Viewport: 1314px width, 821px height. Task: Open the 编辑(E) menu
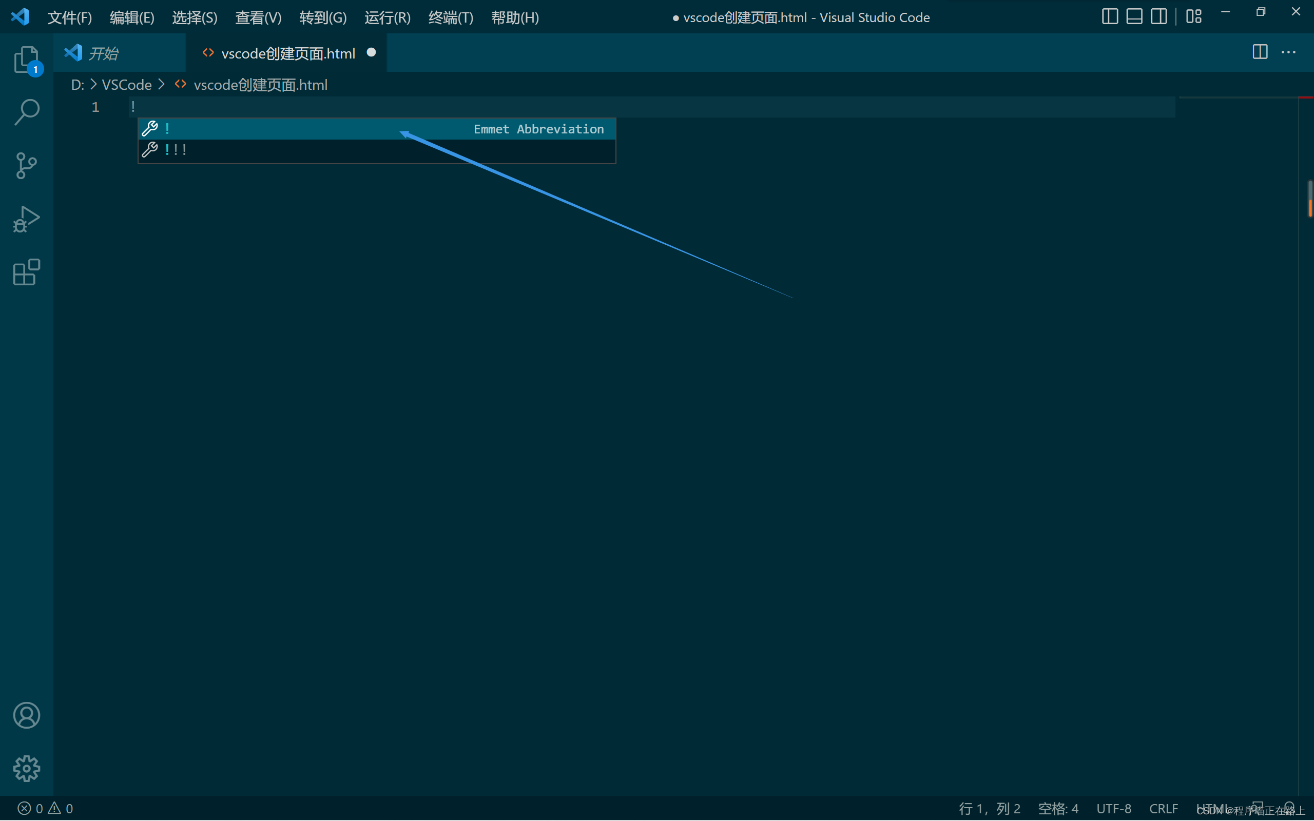132,17
